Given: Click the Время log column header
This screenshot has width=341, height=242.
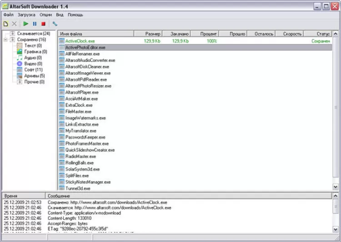Looking at the screenshot, I should [24, 196].
